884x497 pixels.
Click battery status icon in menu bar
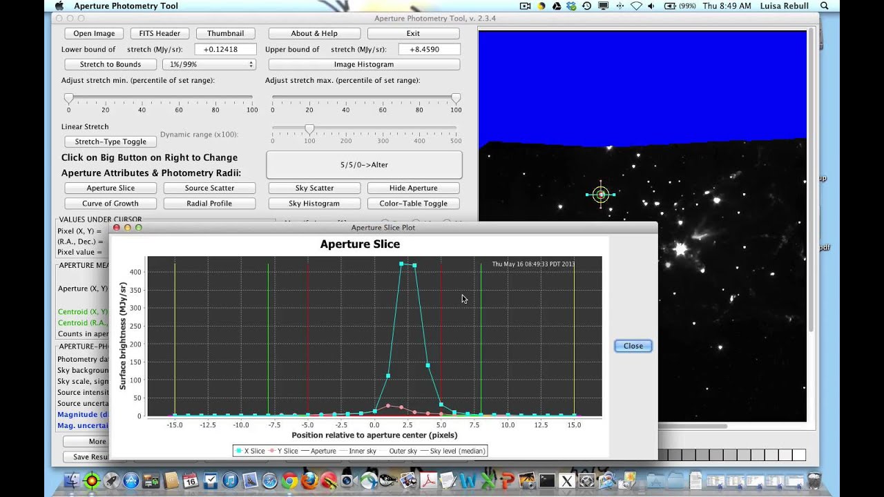pyautogui.click(x=680, y=6)
